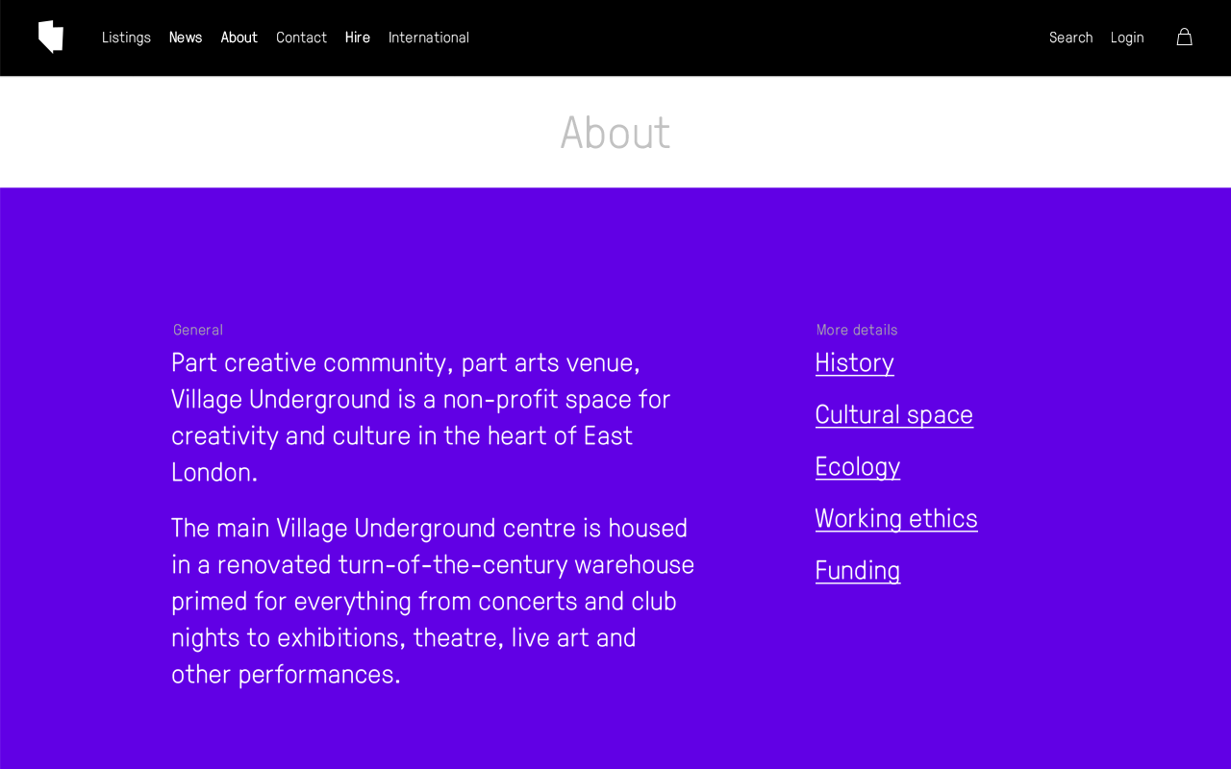Click the General section label
This screenshot has width=1231, height=769.
[198, 330]
